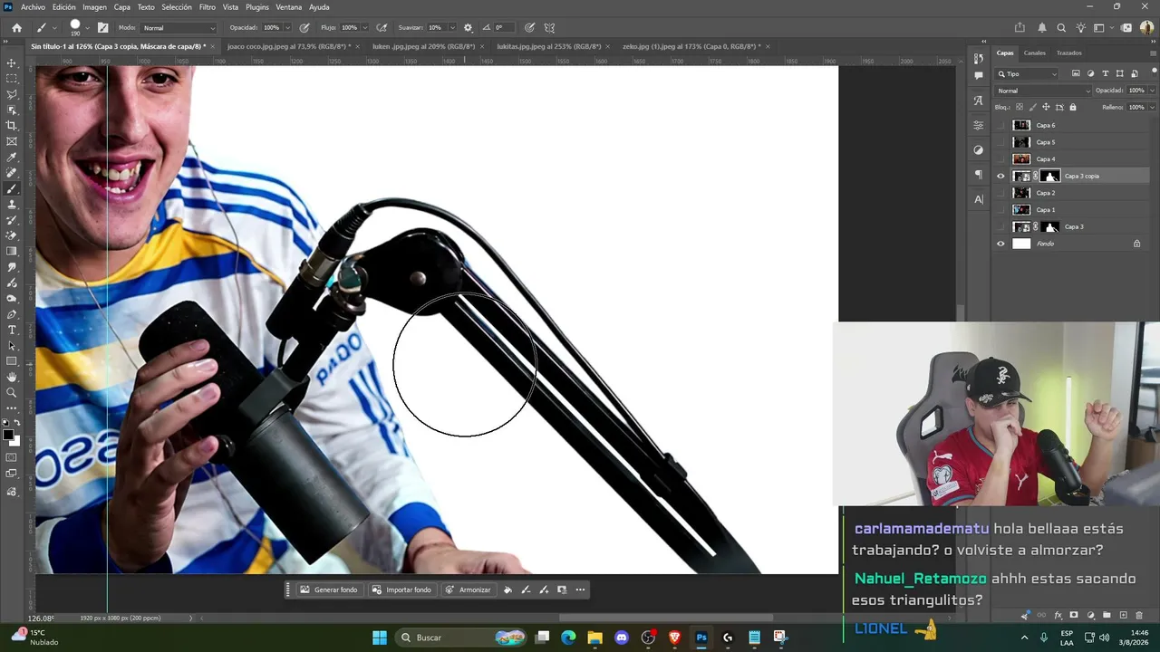The image size is (1160, 652).
Task: Toggle airbrush build-up effects
Action: [382, 28]
